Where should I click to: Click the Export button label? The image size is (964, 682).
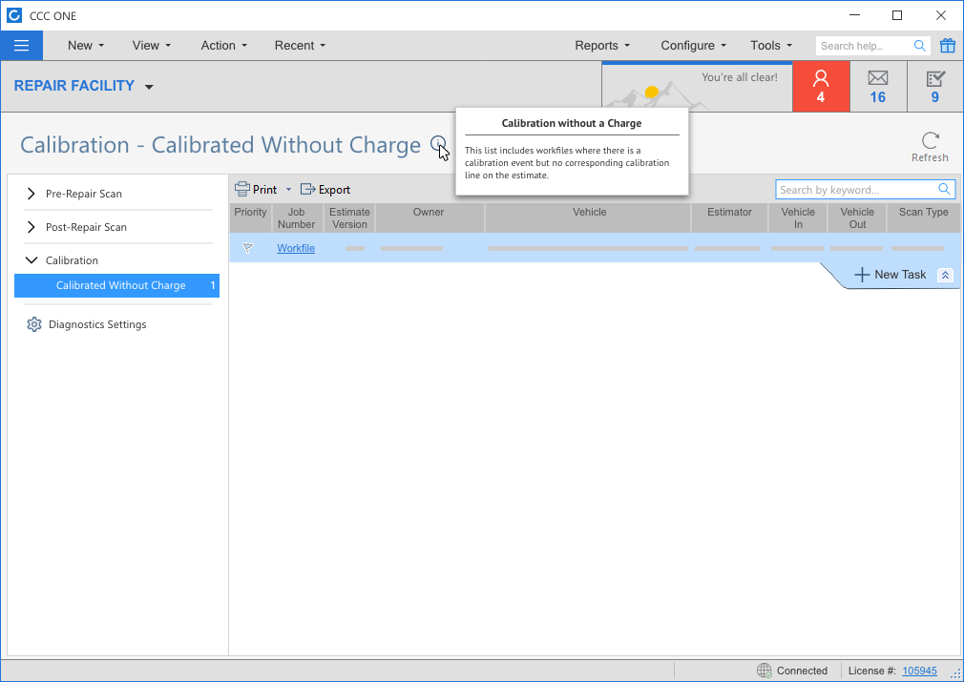pos(334,190)
